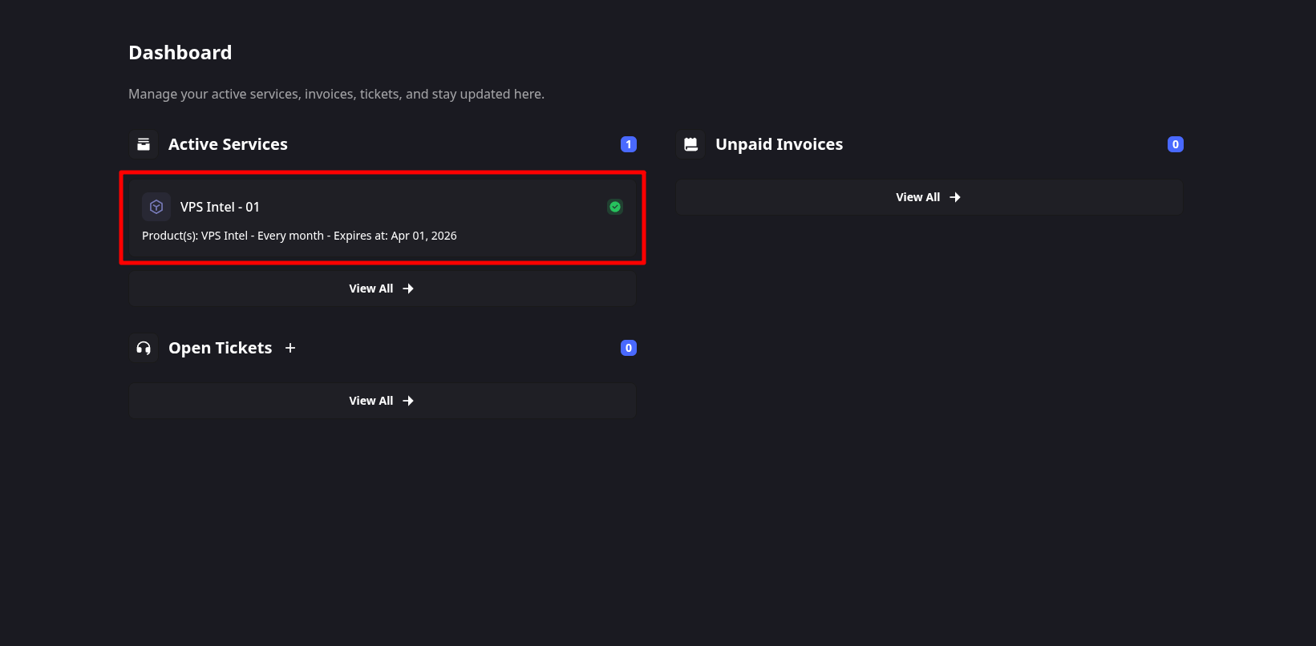Click the green active status indicator
1316x646 pixels.
click(614, 206)
